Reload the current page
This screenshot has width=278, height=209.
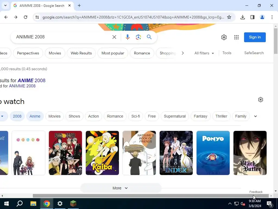(x=26, y=17)
